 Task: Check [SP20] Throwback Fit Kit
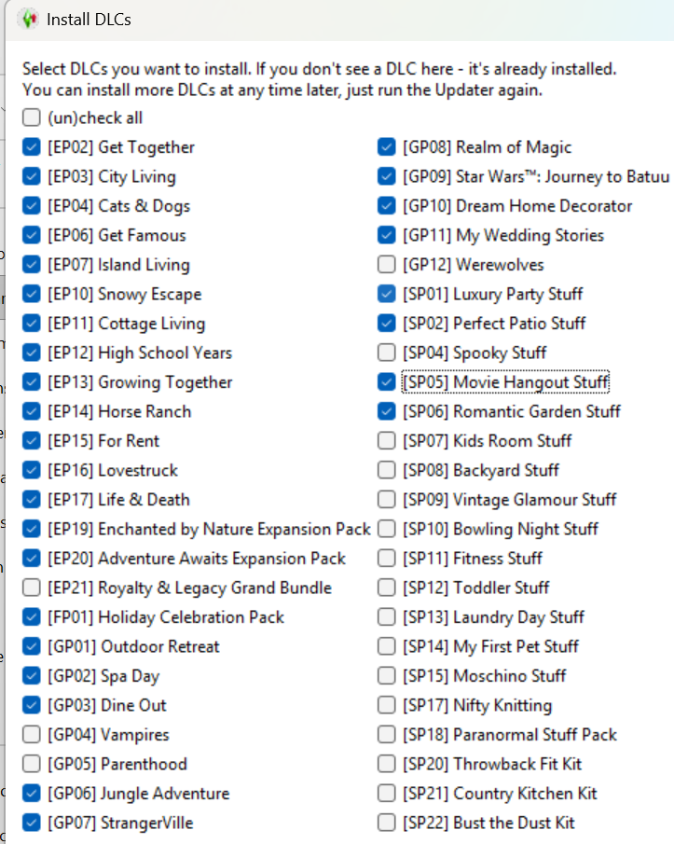386,763
